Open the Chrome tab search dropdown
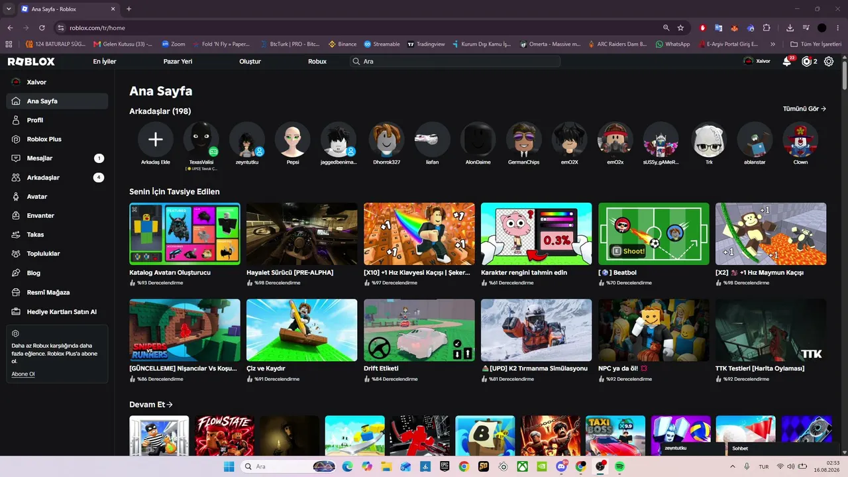848x477 pixels. tap(9, 9)
